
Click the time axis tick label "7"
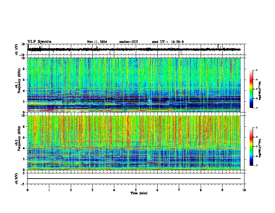[179, 190]
